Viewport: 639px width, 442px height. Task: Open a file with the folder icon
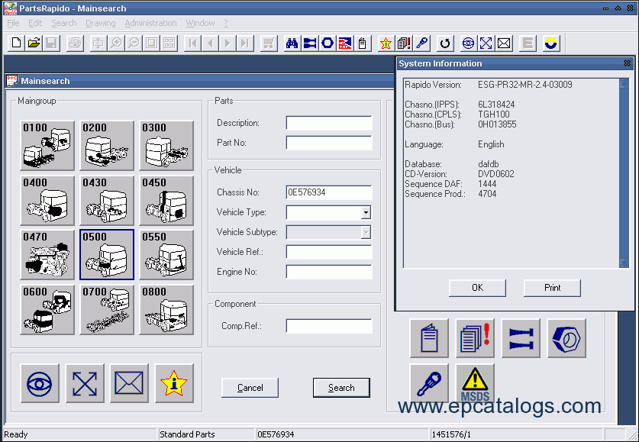click(x=34, y=43)
